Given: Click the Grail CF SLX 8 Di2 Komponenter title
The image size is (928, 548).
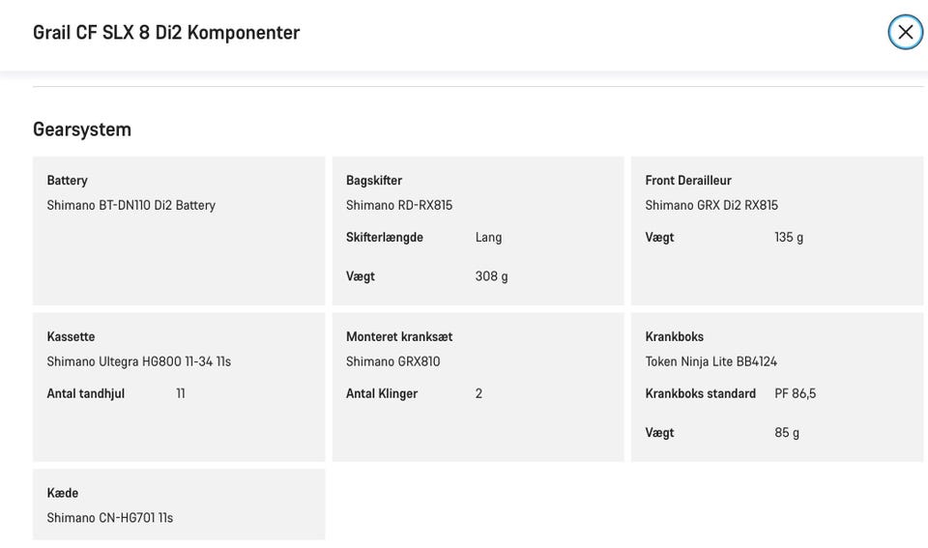Looking at the screenshot, I should point(166,32).
